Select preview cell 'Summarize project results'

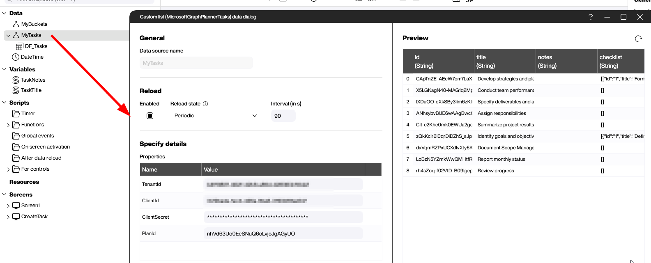point(506,125)
